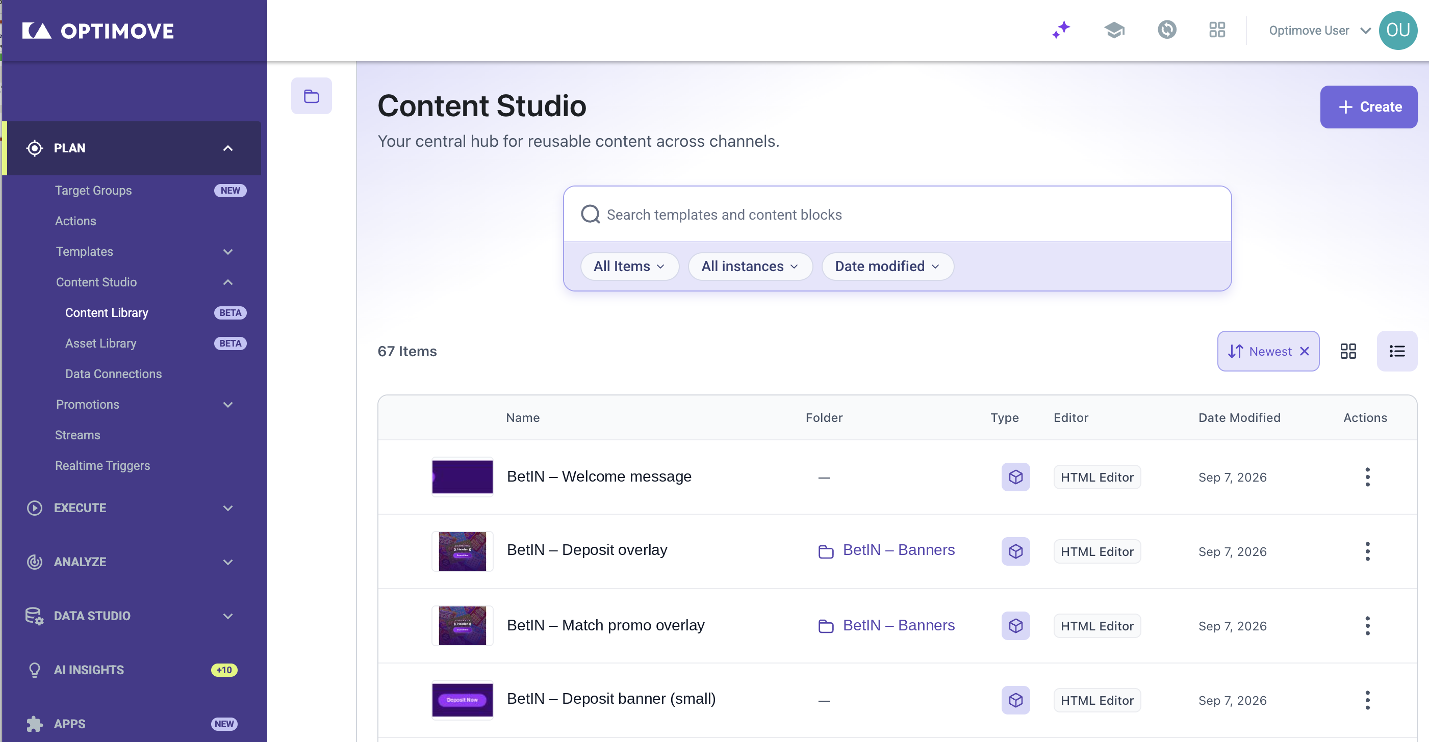Click the Welcome message thumbnail
This screenshot has width=1429, height=742.
click(462, 476)
